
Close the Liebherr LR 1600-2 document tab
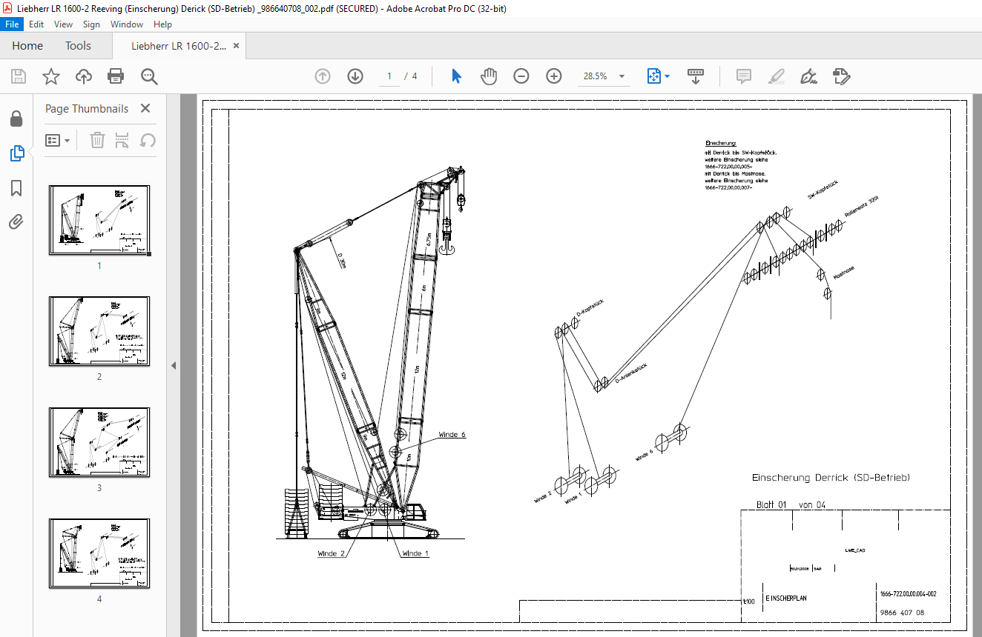tap(237, 46)
